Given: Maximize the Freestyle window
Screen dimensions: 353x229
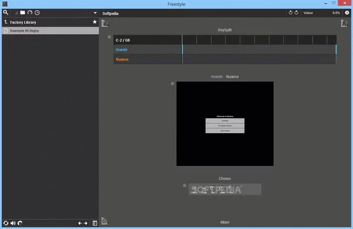Looking at the screenshot, I should coord(334,3).
